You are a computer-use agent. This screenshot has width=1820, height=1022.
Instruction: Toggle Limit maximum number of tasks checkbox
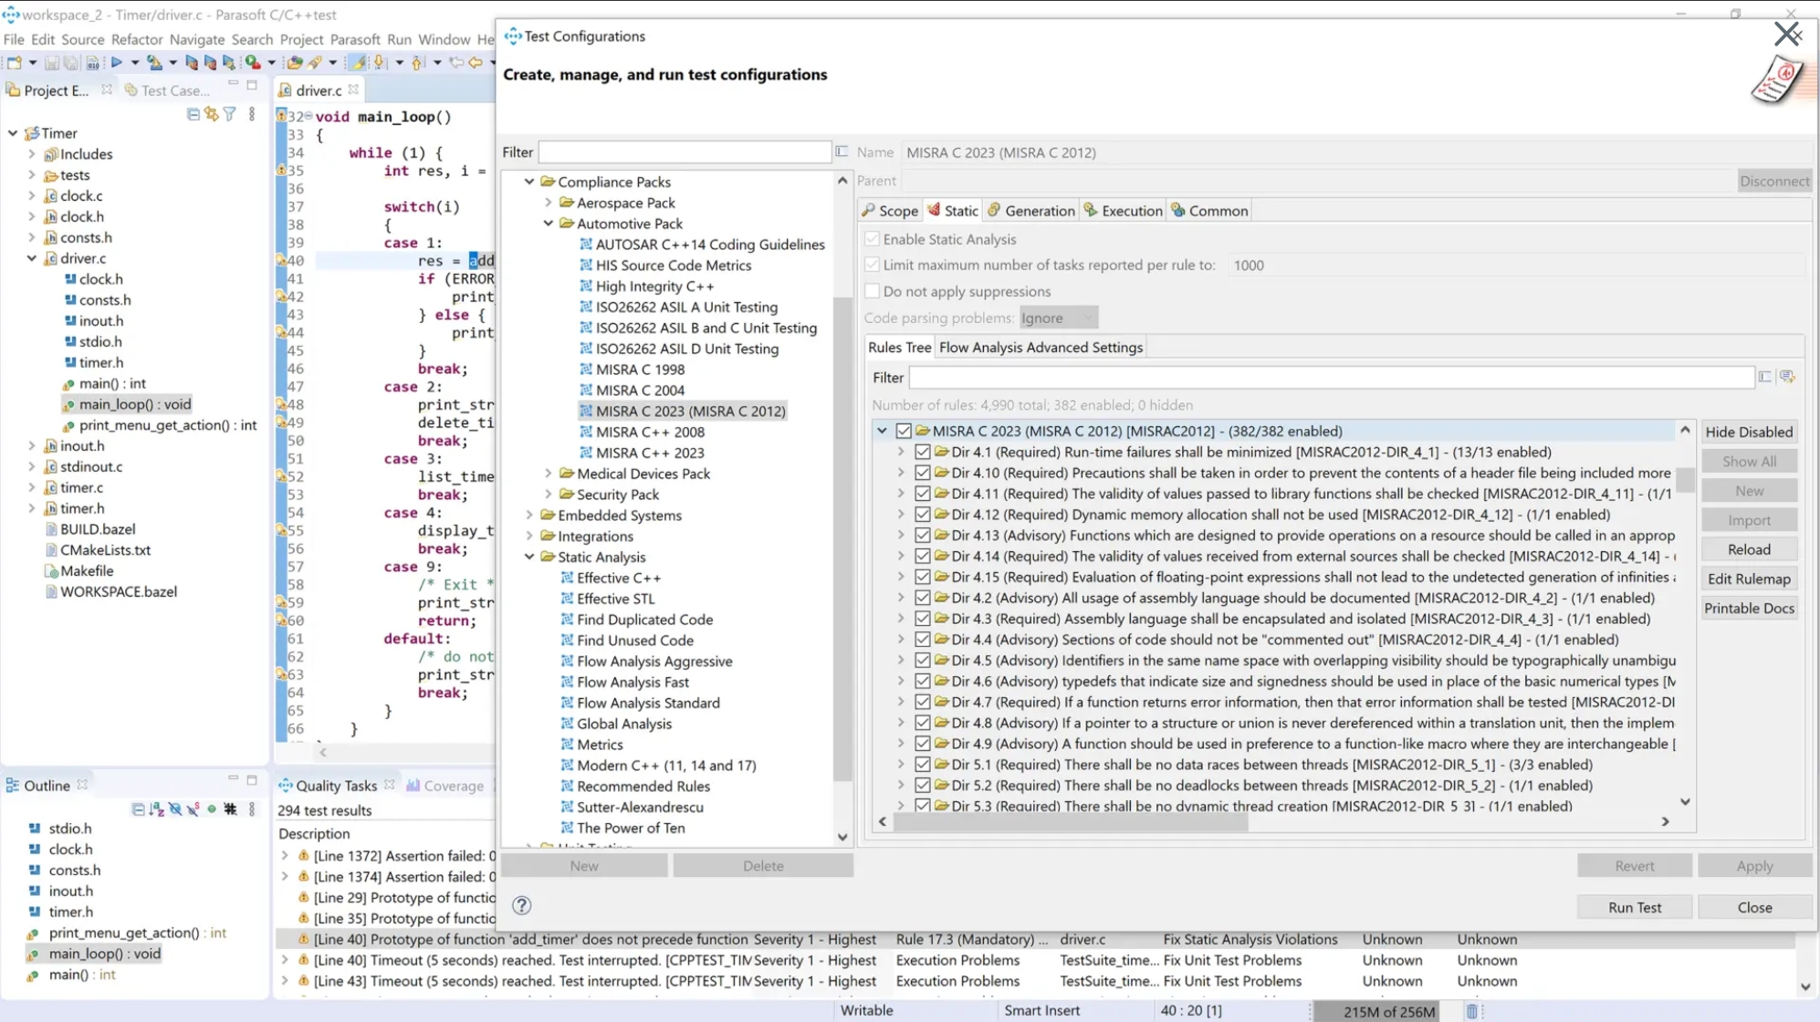872,265
